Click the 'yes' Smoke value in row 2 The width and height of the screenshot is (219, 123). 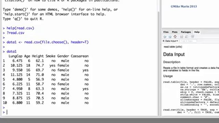52,66
